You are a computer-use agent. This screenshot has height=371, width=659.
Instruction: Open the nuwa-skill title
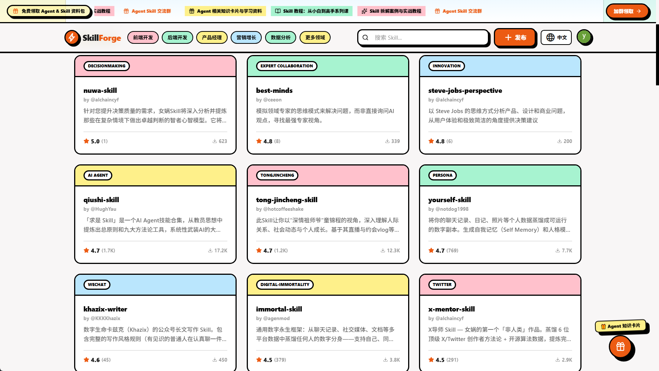tap(100, 91)
